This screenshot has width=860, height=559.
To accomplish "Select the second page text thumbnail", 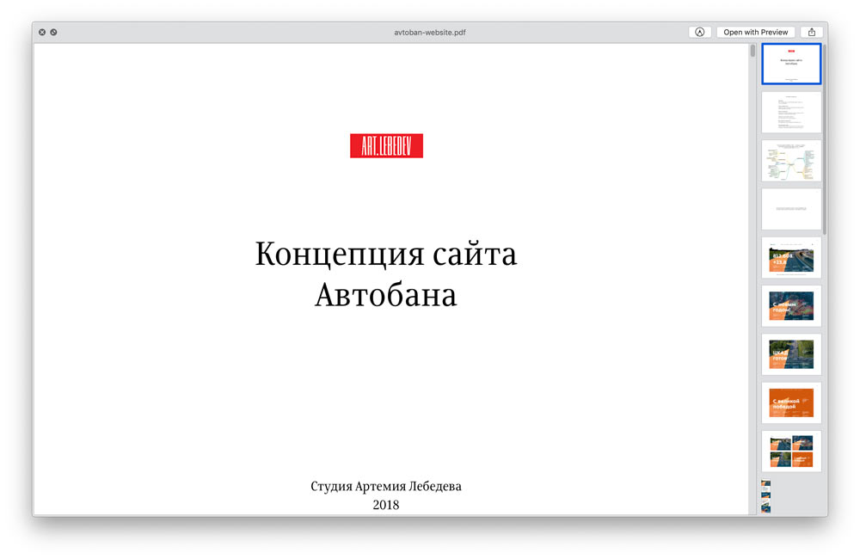I will [x=790, y=112].
